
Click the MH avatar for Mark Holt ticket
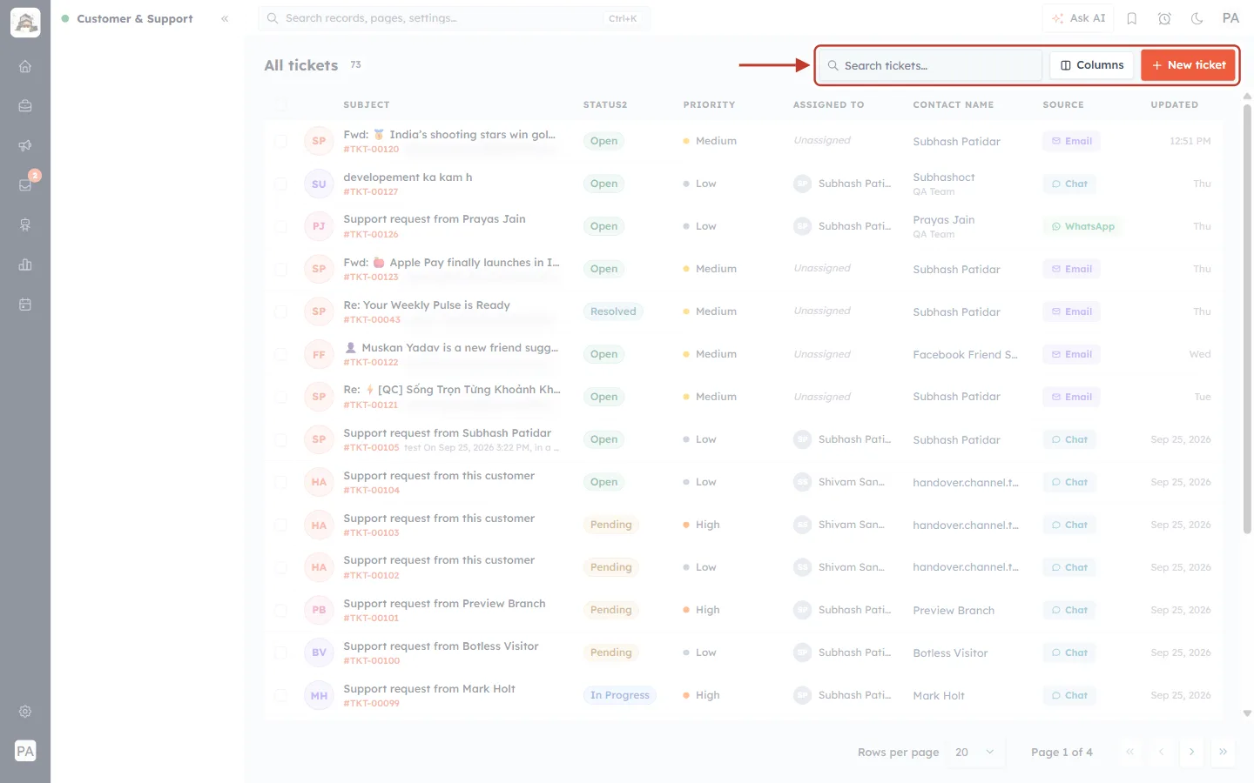[x=319, y=695]
